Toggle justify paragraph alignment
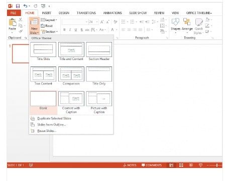Screen dimensions: 228x181 click(141, 29)
